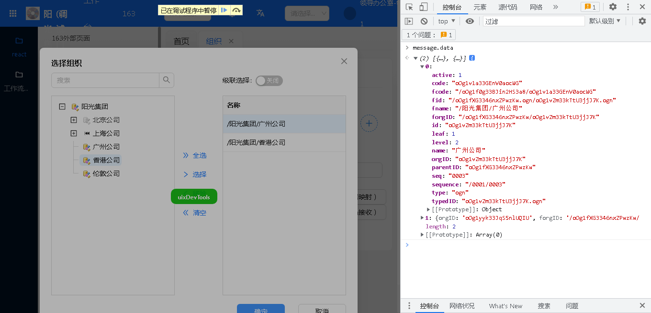Open the 网络状况 drawer tab
This screenshot has width=651, height=313.
tap(462, 306)
